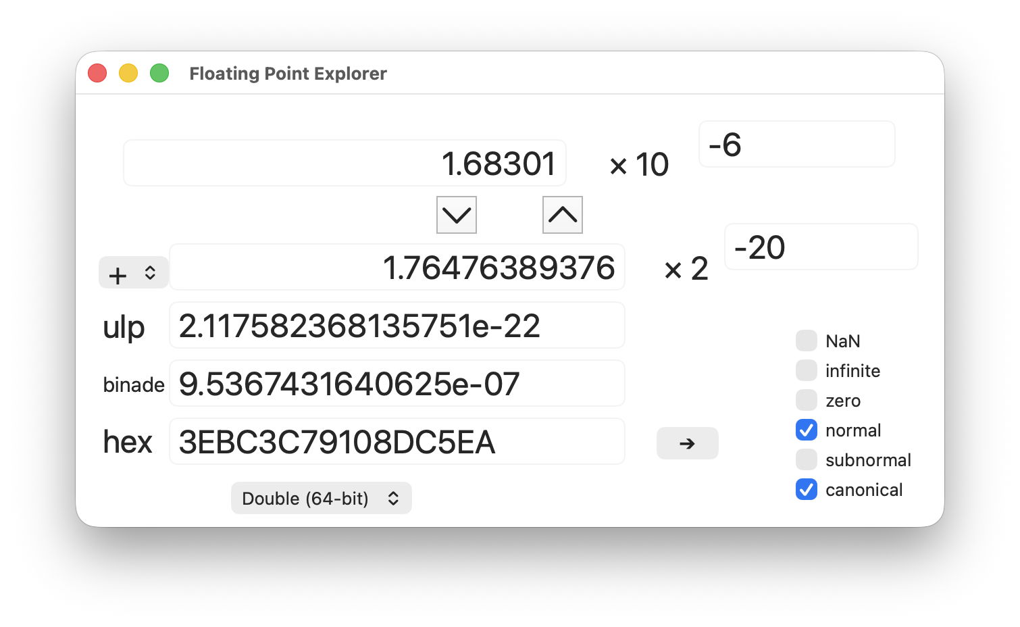This screenshot has width=1020, height=627.
Task: Select the binade value field
Action: (x=397, y=383)
